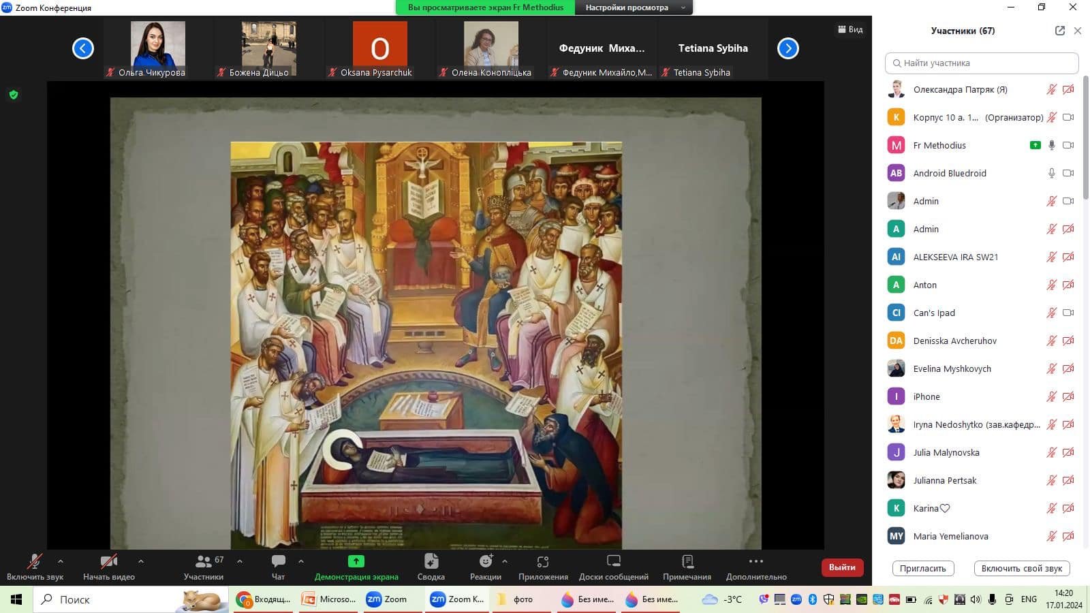Switch to Chrome Входящ... taskbar item
Screen dimensions: 1090x613
[264, 599]
